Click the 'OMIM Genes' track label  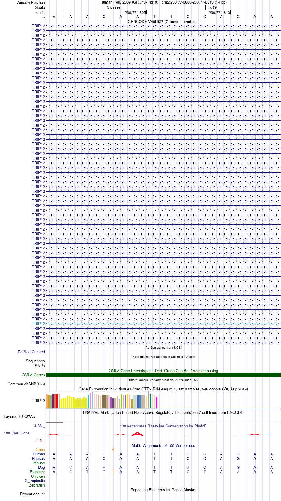pos(33,375)
